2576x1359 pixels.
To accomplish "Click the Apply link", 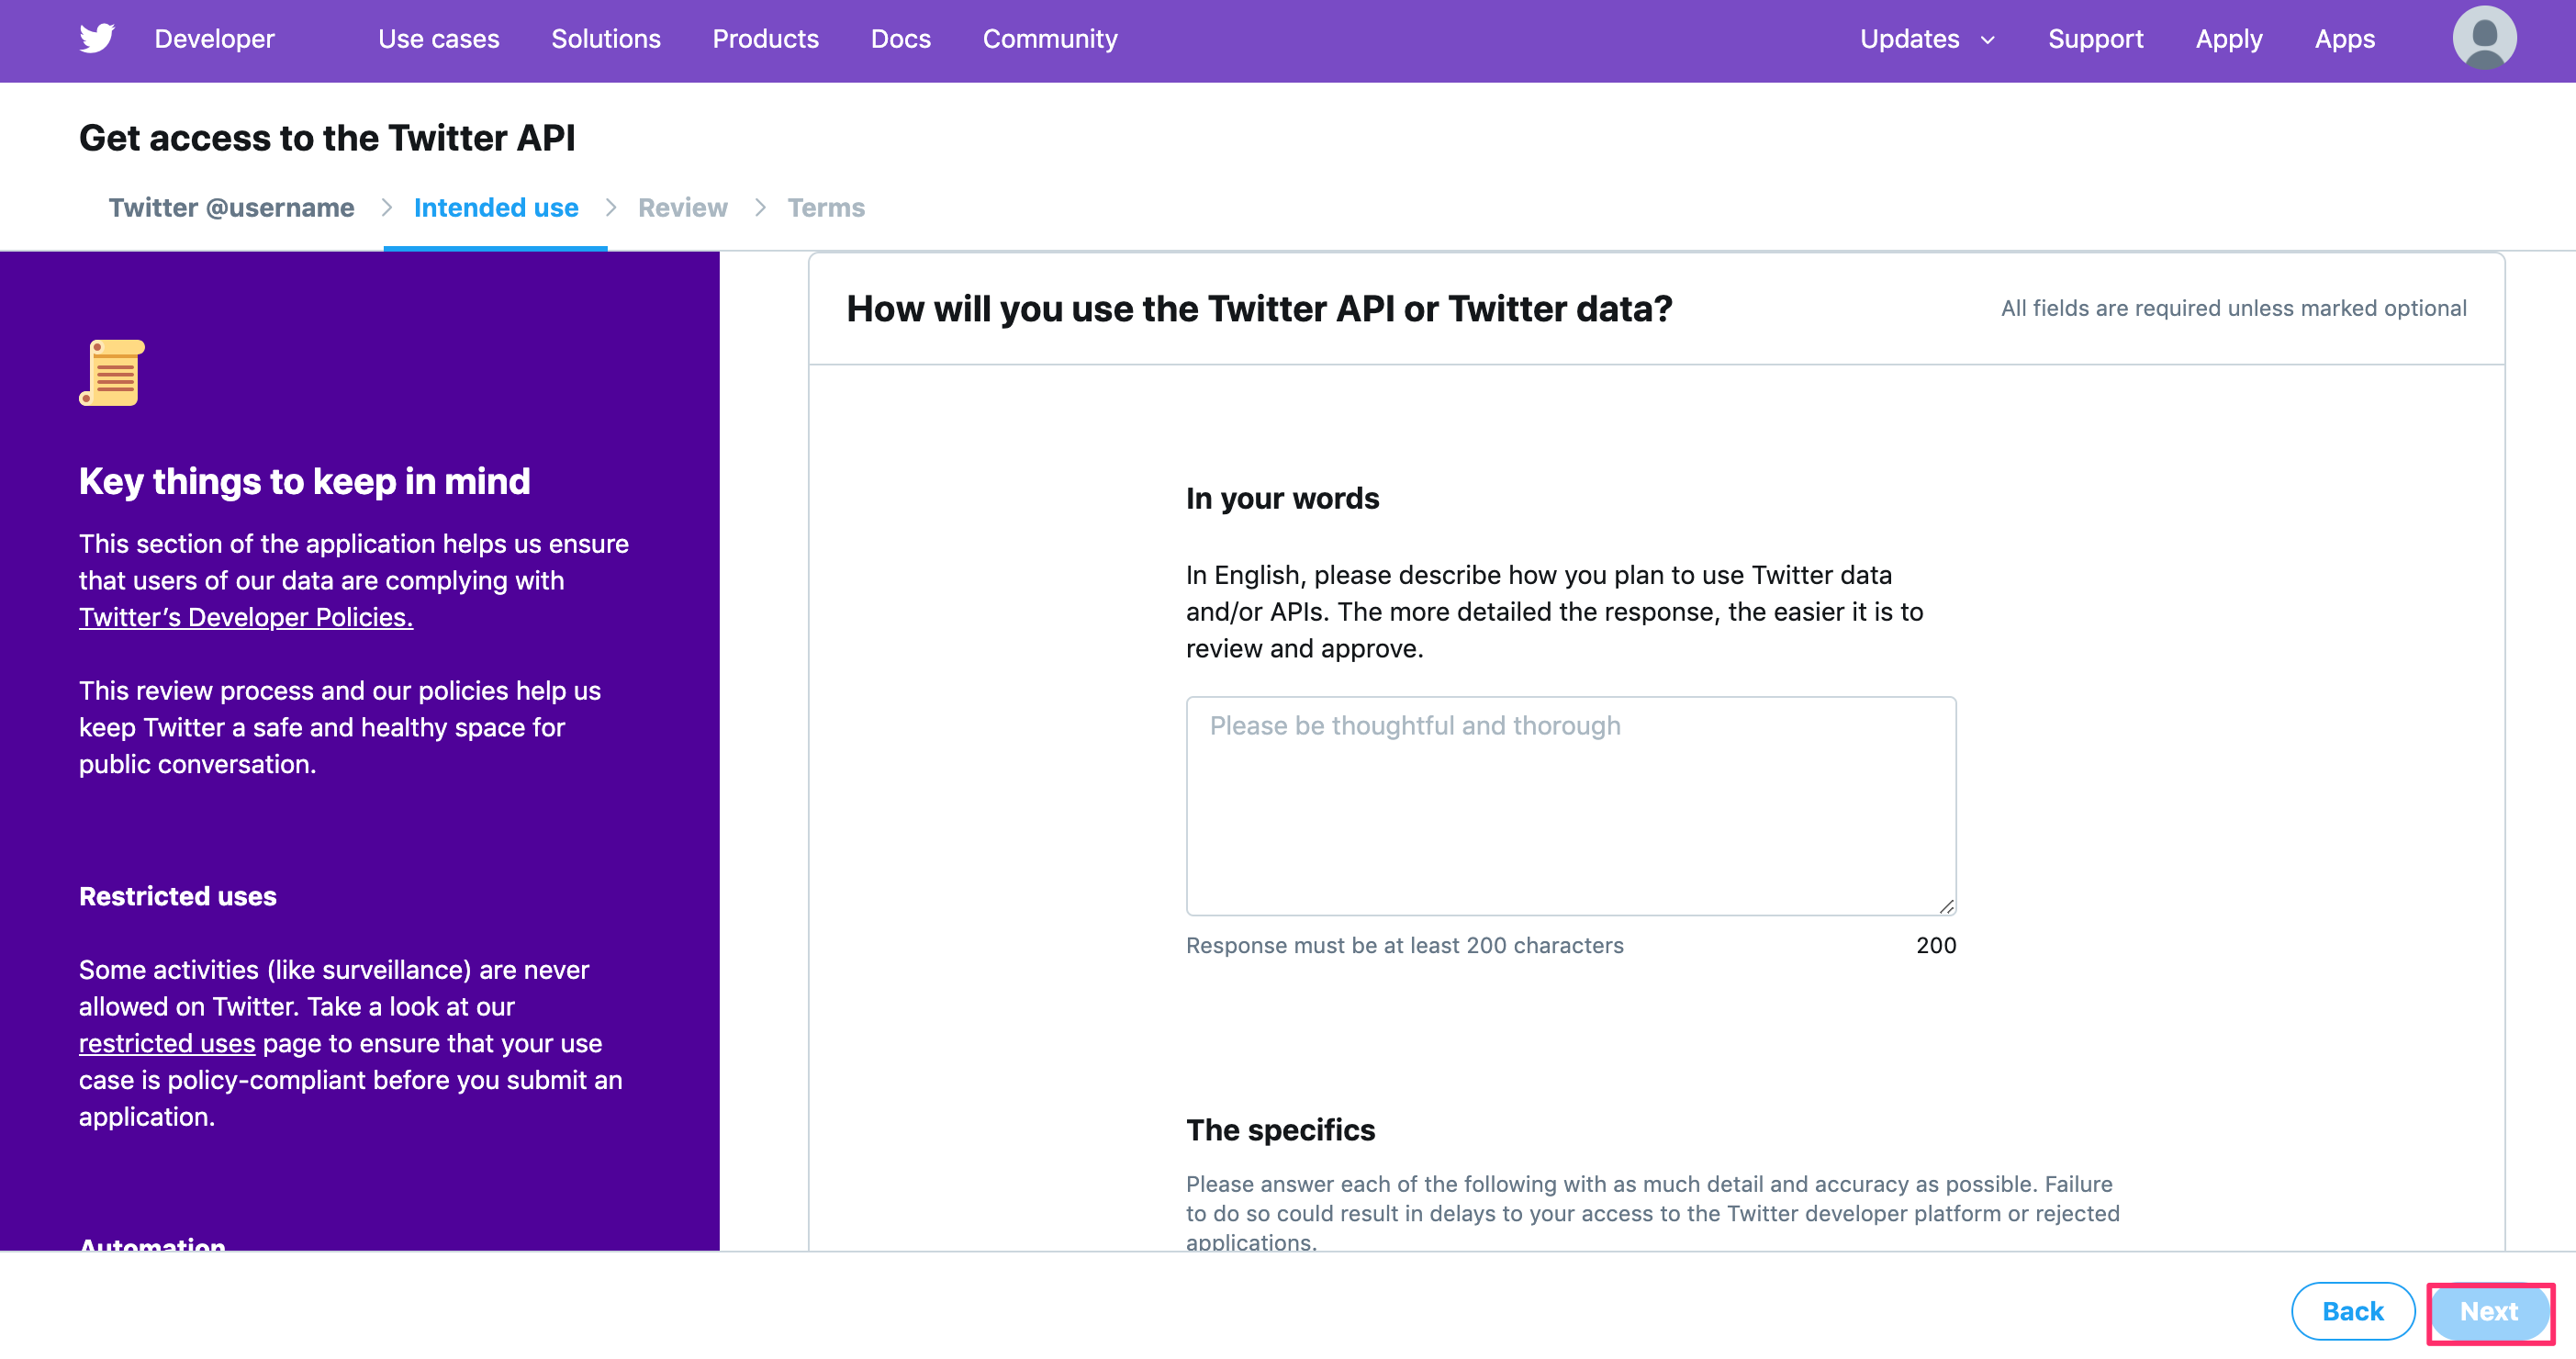I will pos(2228,39).
